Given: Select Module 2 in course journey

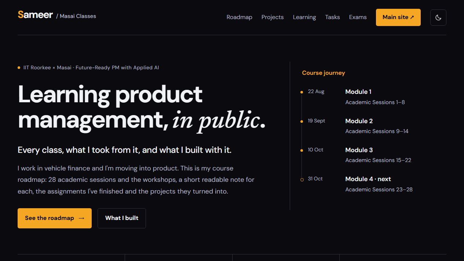Looking at the screenshot, I should tap(359, 121).
